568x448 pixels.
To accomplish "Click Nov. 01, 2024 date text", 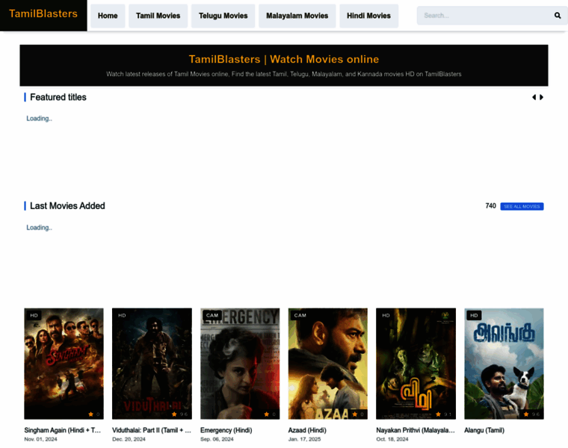I will pos(40,439).
